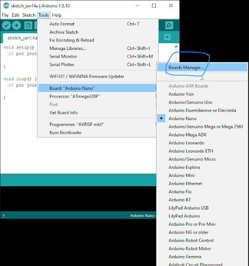Select Arduino/Genuino Uno board
The image size is (249, 266).
[202, 102]
